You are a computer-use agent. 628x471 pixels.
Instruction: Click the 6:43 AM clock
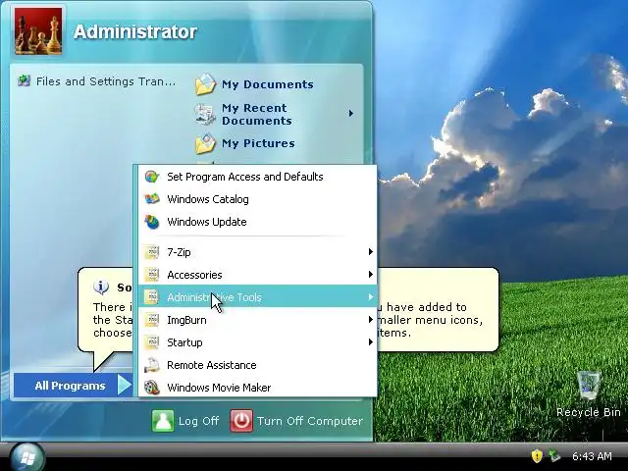[592, 456]
